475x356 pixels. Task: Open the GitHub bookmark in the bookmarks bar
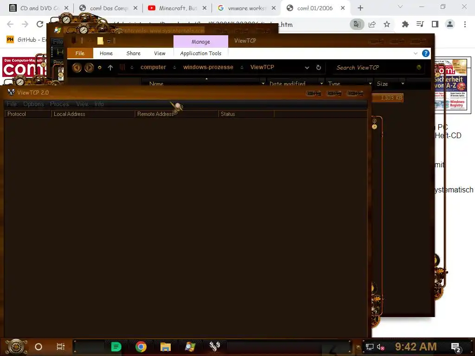(x=26, y=40)
